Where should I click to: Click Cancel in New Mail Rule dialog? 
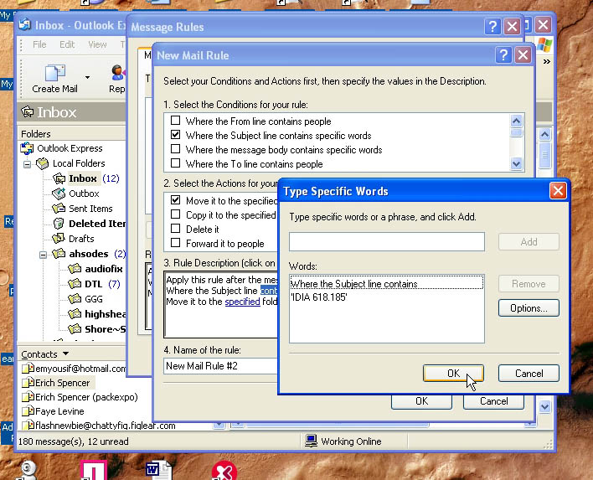tap(493, 401)
